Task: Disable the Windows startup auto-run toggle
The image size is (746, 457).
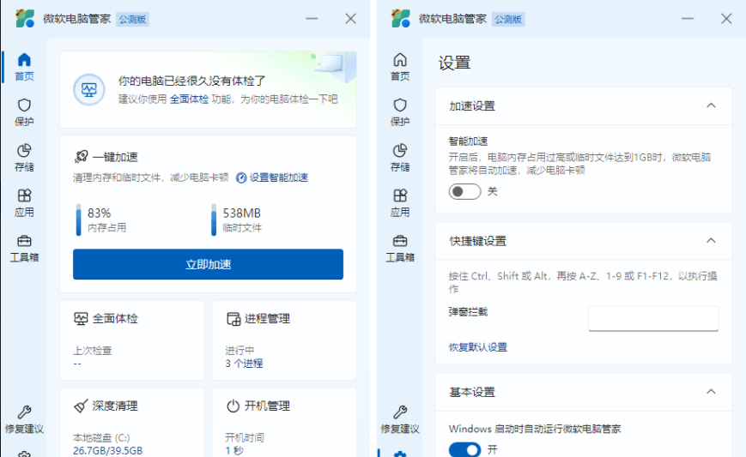Action: coord(464,449)
